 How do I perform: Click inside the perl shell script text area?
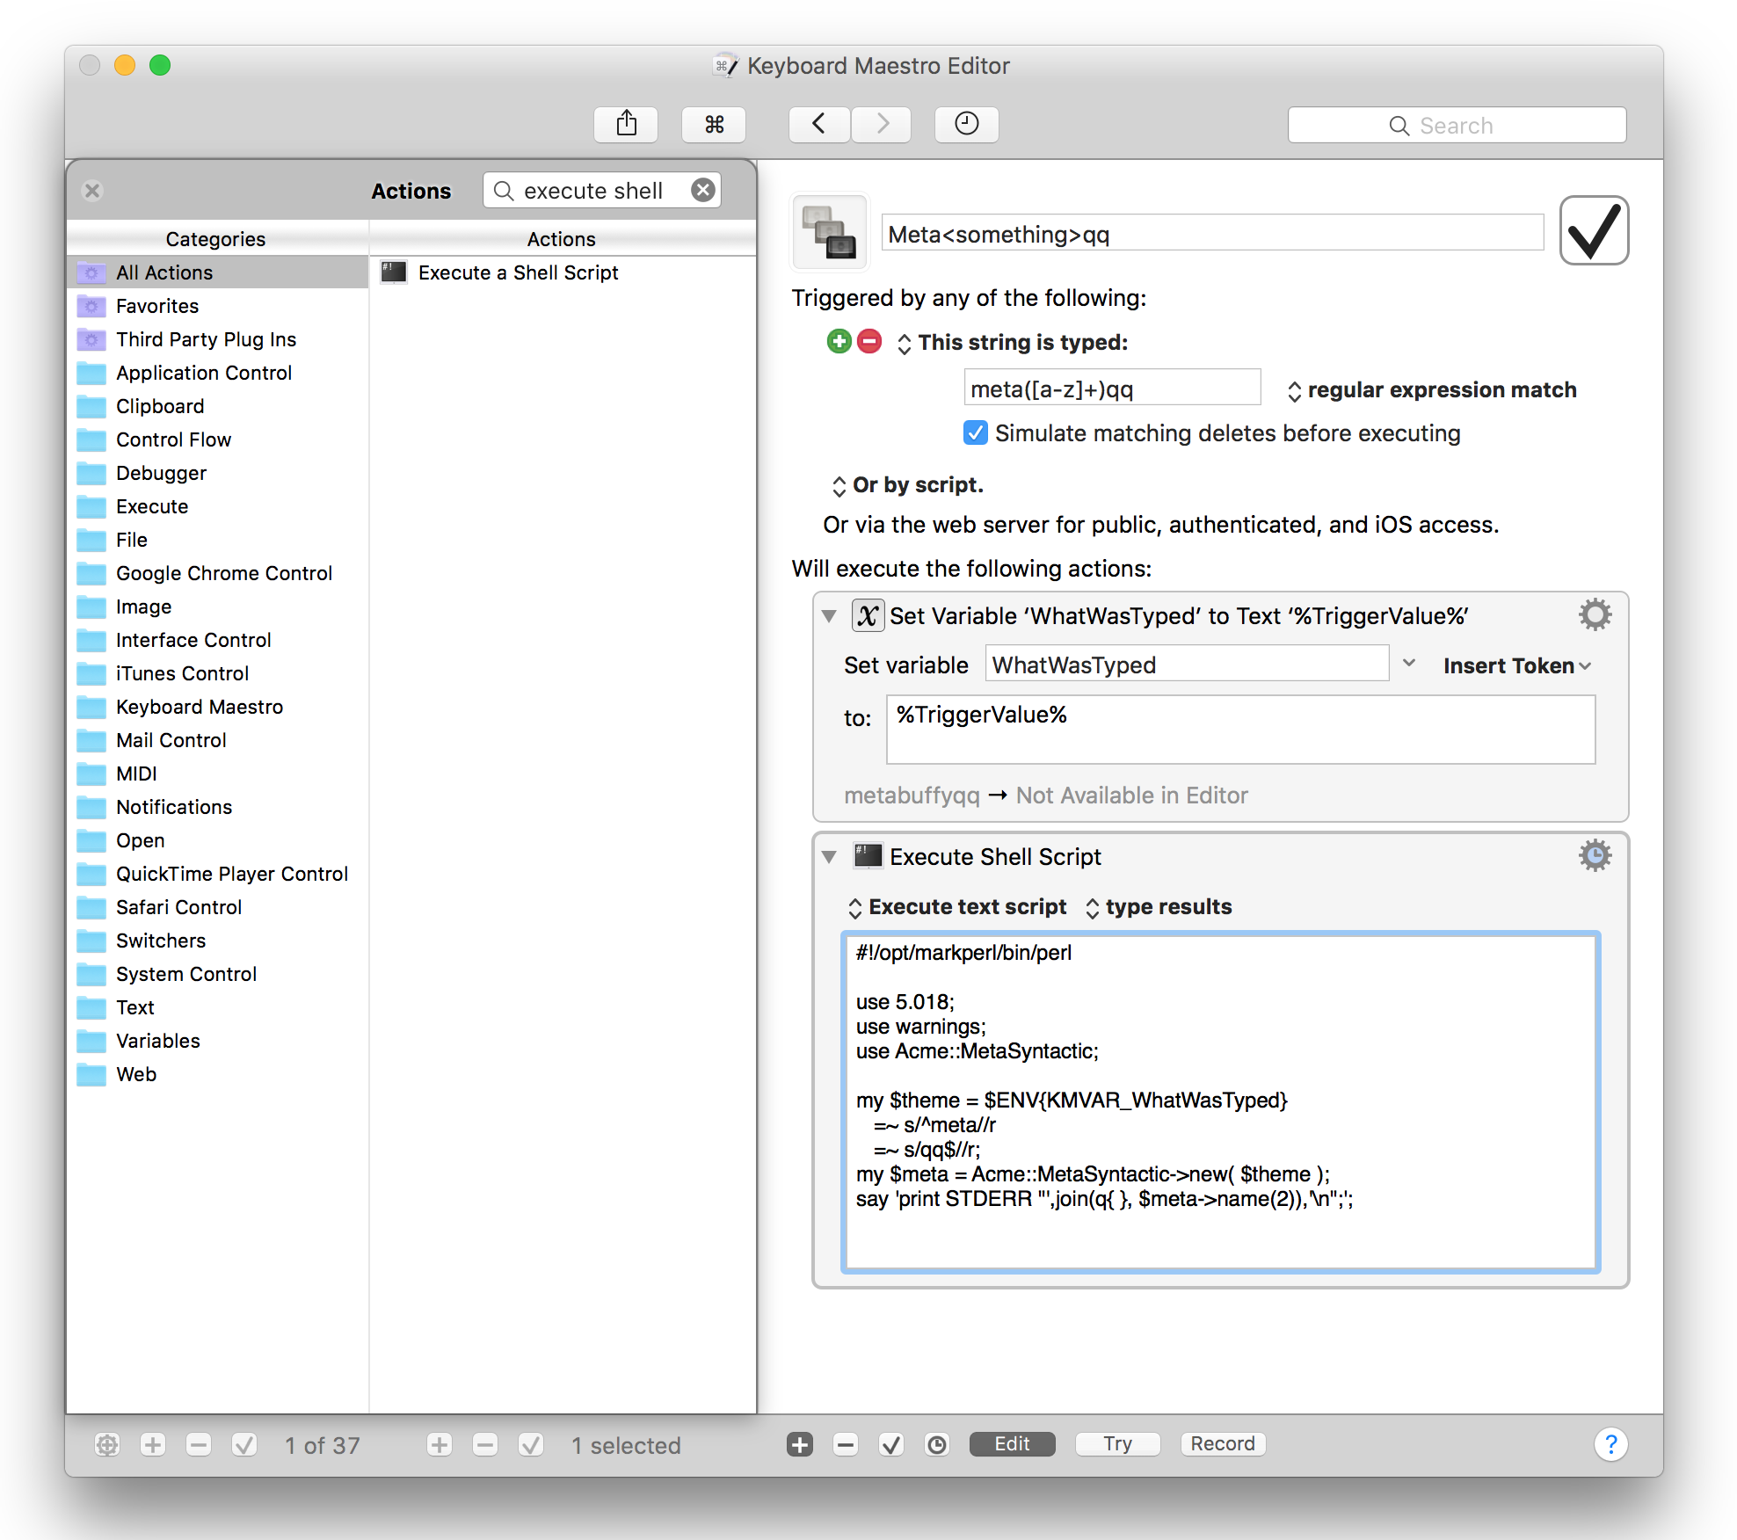[x=1220, y=1101]
